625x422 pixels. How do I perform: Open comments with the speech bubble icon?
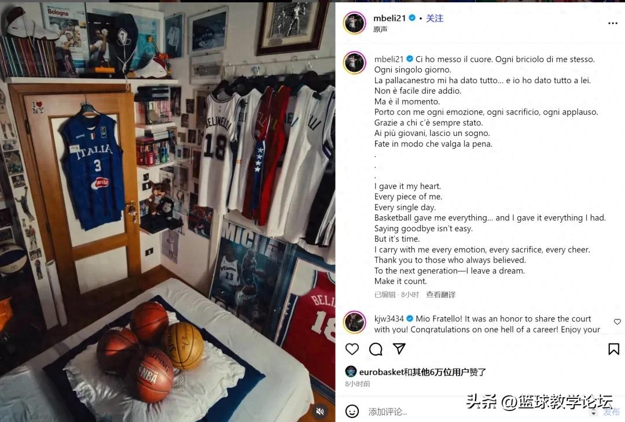(376, 349)
